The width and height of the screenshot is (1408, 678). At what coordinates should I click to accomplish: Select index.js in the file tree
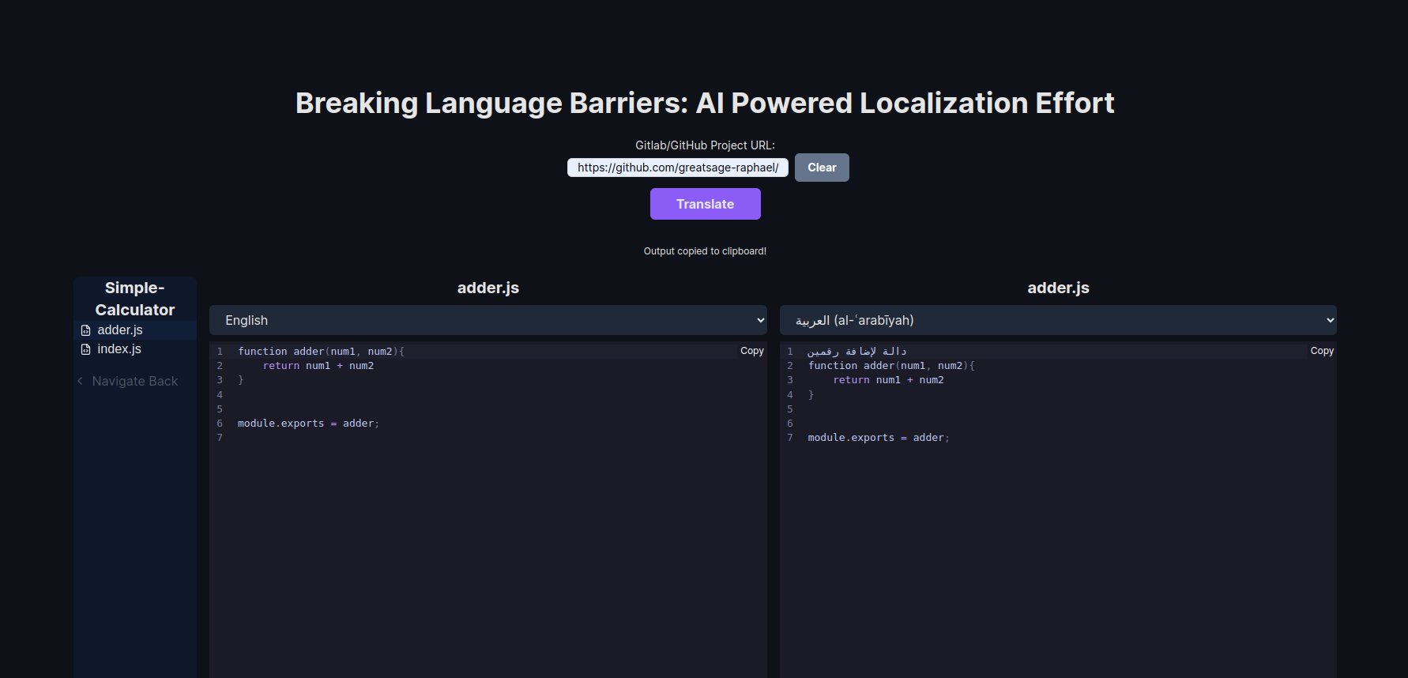pyautogui.click(x=135, y=349)
